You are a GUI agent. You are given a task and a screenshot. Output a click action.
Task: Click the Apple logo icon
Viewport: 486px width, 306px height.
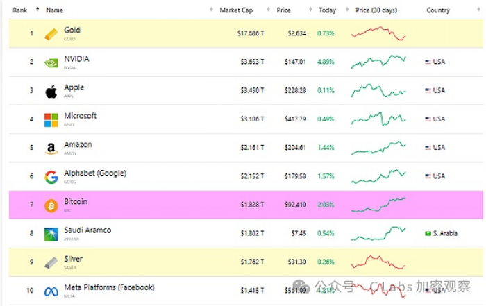(51, 92)
